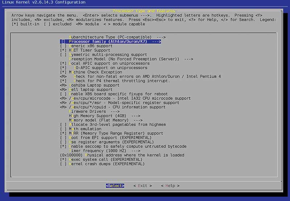
Task: Select /dev/cpu/*/cpuid CPU information support
Action: pos(113,107)
